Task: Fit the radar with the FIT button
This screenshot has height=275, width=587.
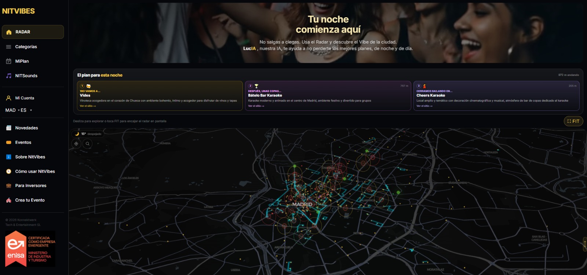Action: point(573,121)
